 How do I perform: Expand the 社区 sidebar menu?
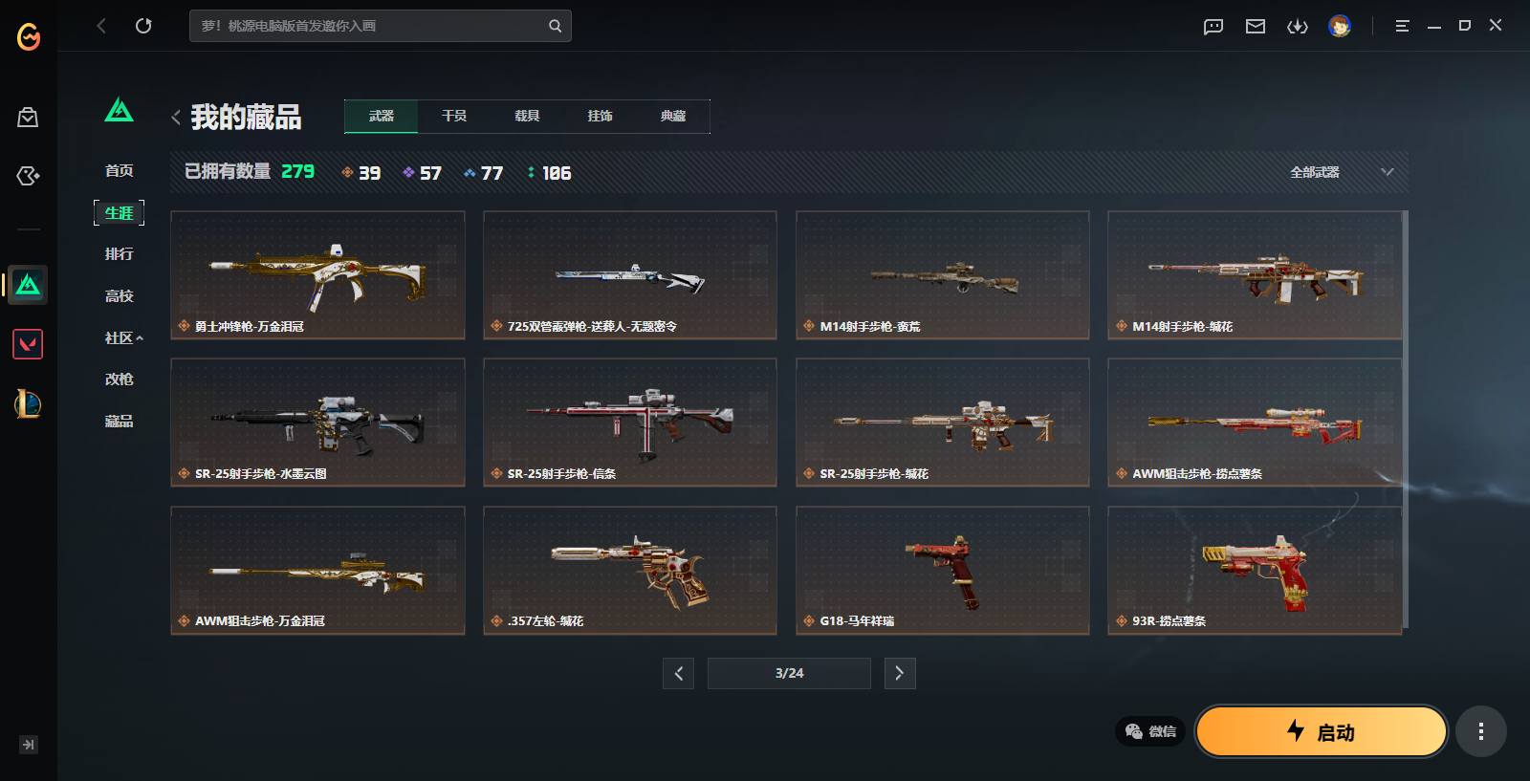123,337
